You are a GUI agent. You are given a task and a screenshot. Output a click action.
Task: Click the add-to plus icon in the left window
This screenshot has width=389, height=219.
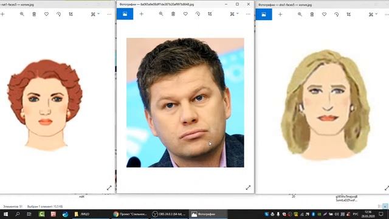(x=2, y=15)
